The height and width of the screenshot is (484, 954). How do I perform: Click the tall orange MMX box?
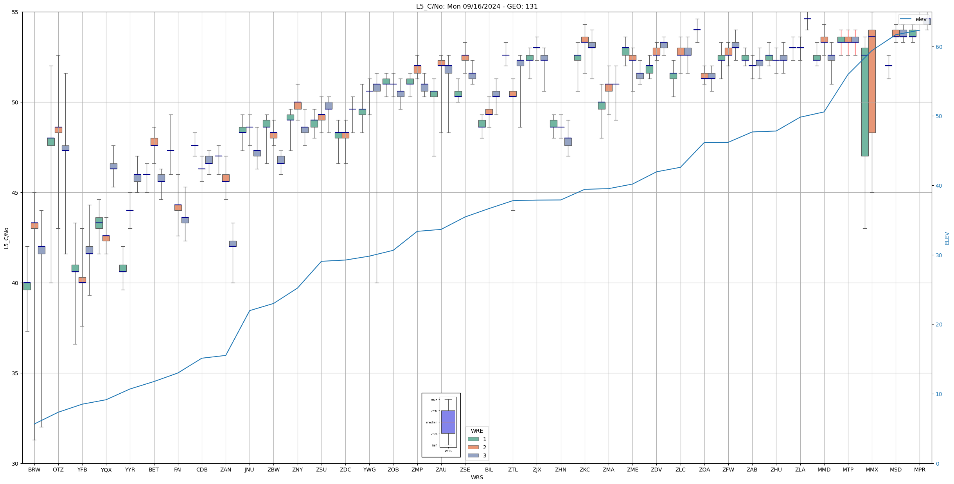click(872, 81)
